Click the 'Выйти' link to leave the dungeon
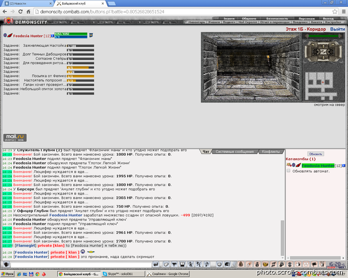Screen dimensions: 348x278 coord(338,29)
